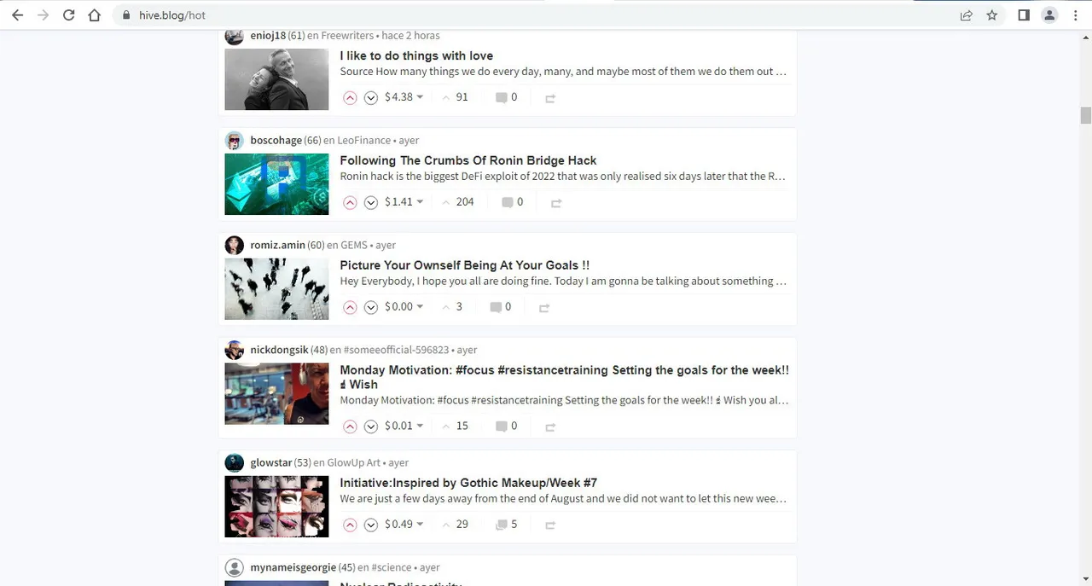Open the Monday Motivation post thumbnail
Viewport: 1092px width, 586px height.
[x=276, y=394]
